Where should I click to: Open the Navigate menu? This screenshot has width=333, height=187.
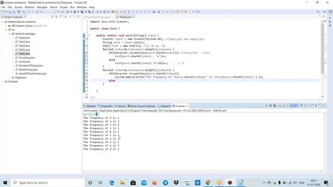pyautogui.click(x=42, y=7)
